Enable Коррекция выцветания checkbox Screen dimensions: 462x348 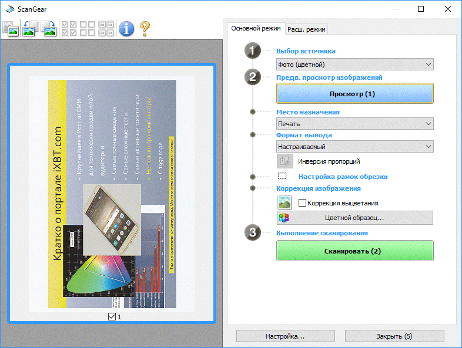302,202
